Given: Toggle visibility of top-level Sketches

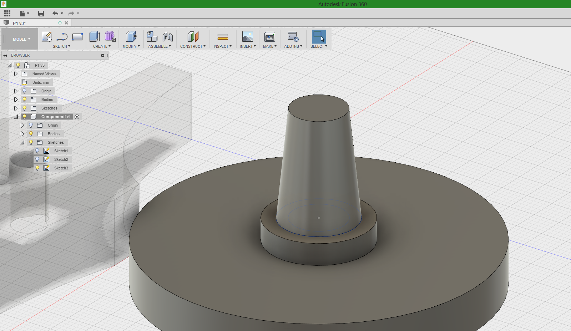Looking at the screenshot, I should 24,108.
